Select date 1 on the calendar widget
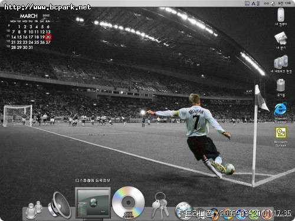The image size is (295, 221). point(19,27)
